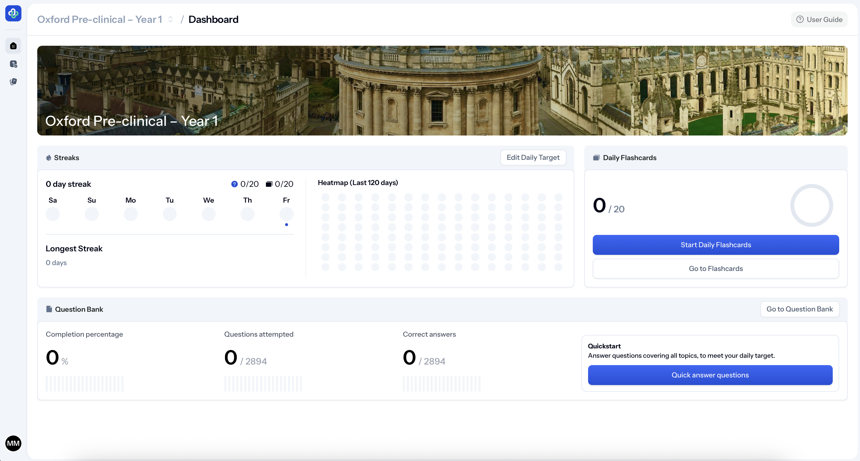Click the blue question target icon
Screen dimensions: 860x461
point(234,184)
